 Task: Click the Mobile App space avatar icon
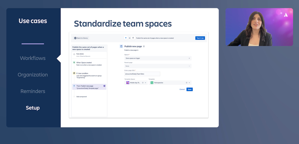coord(128,83)
